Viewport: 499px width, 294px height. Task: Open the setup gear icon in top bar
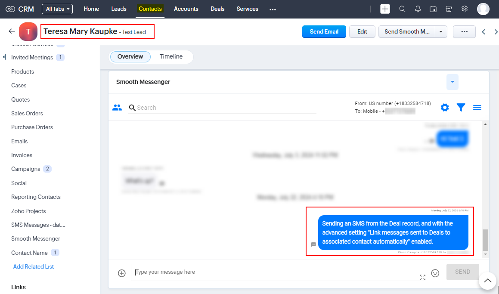(465, 9)
